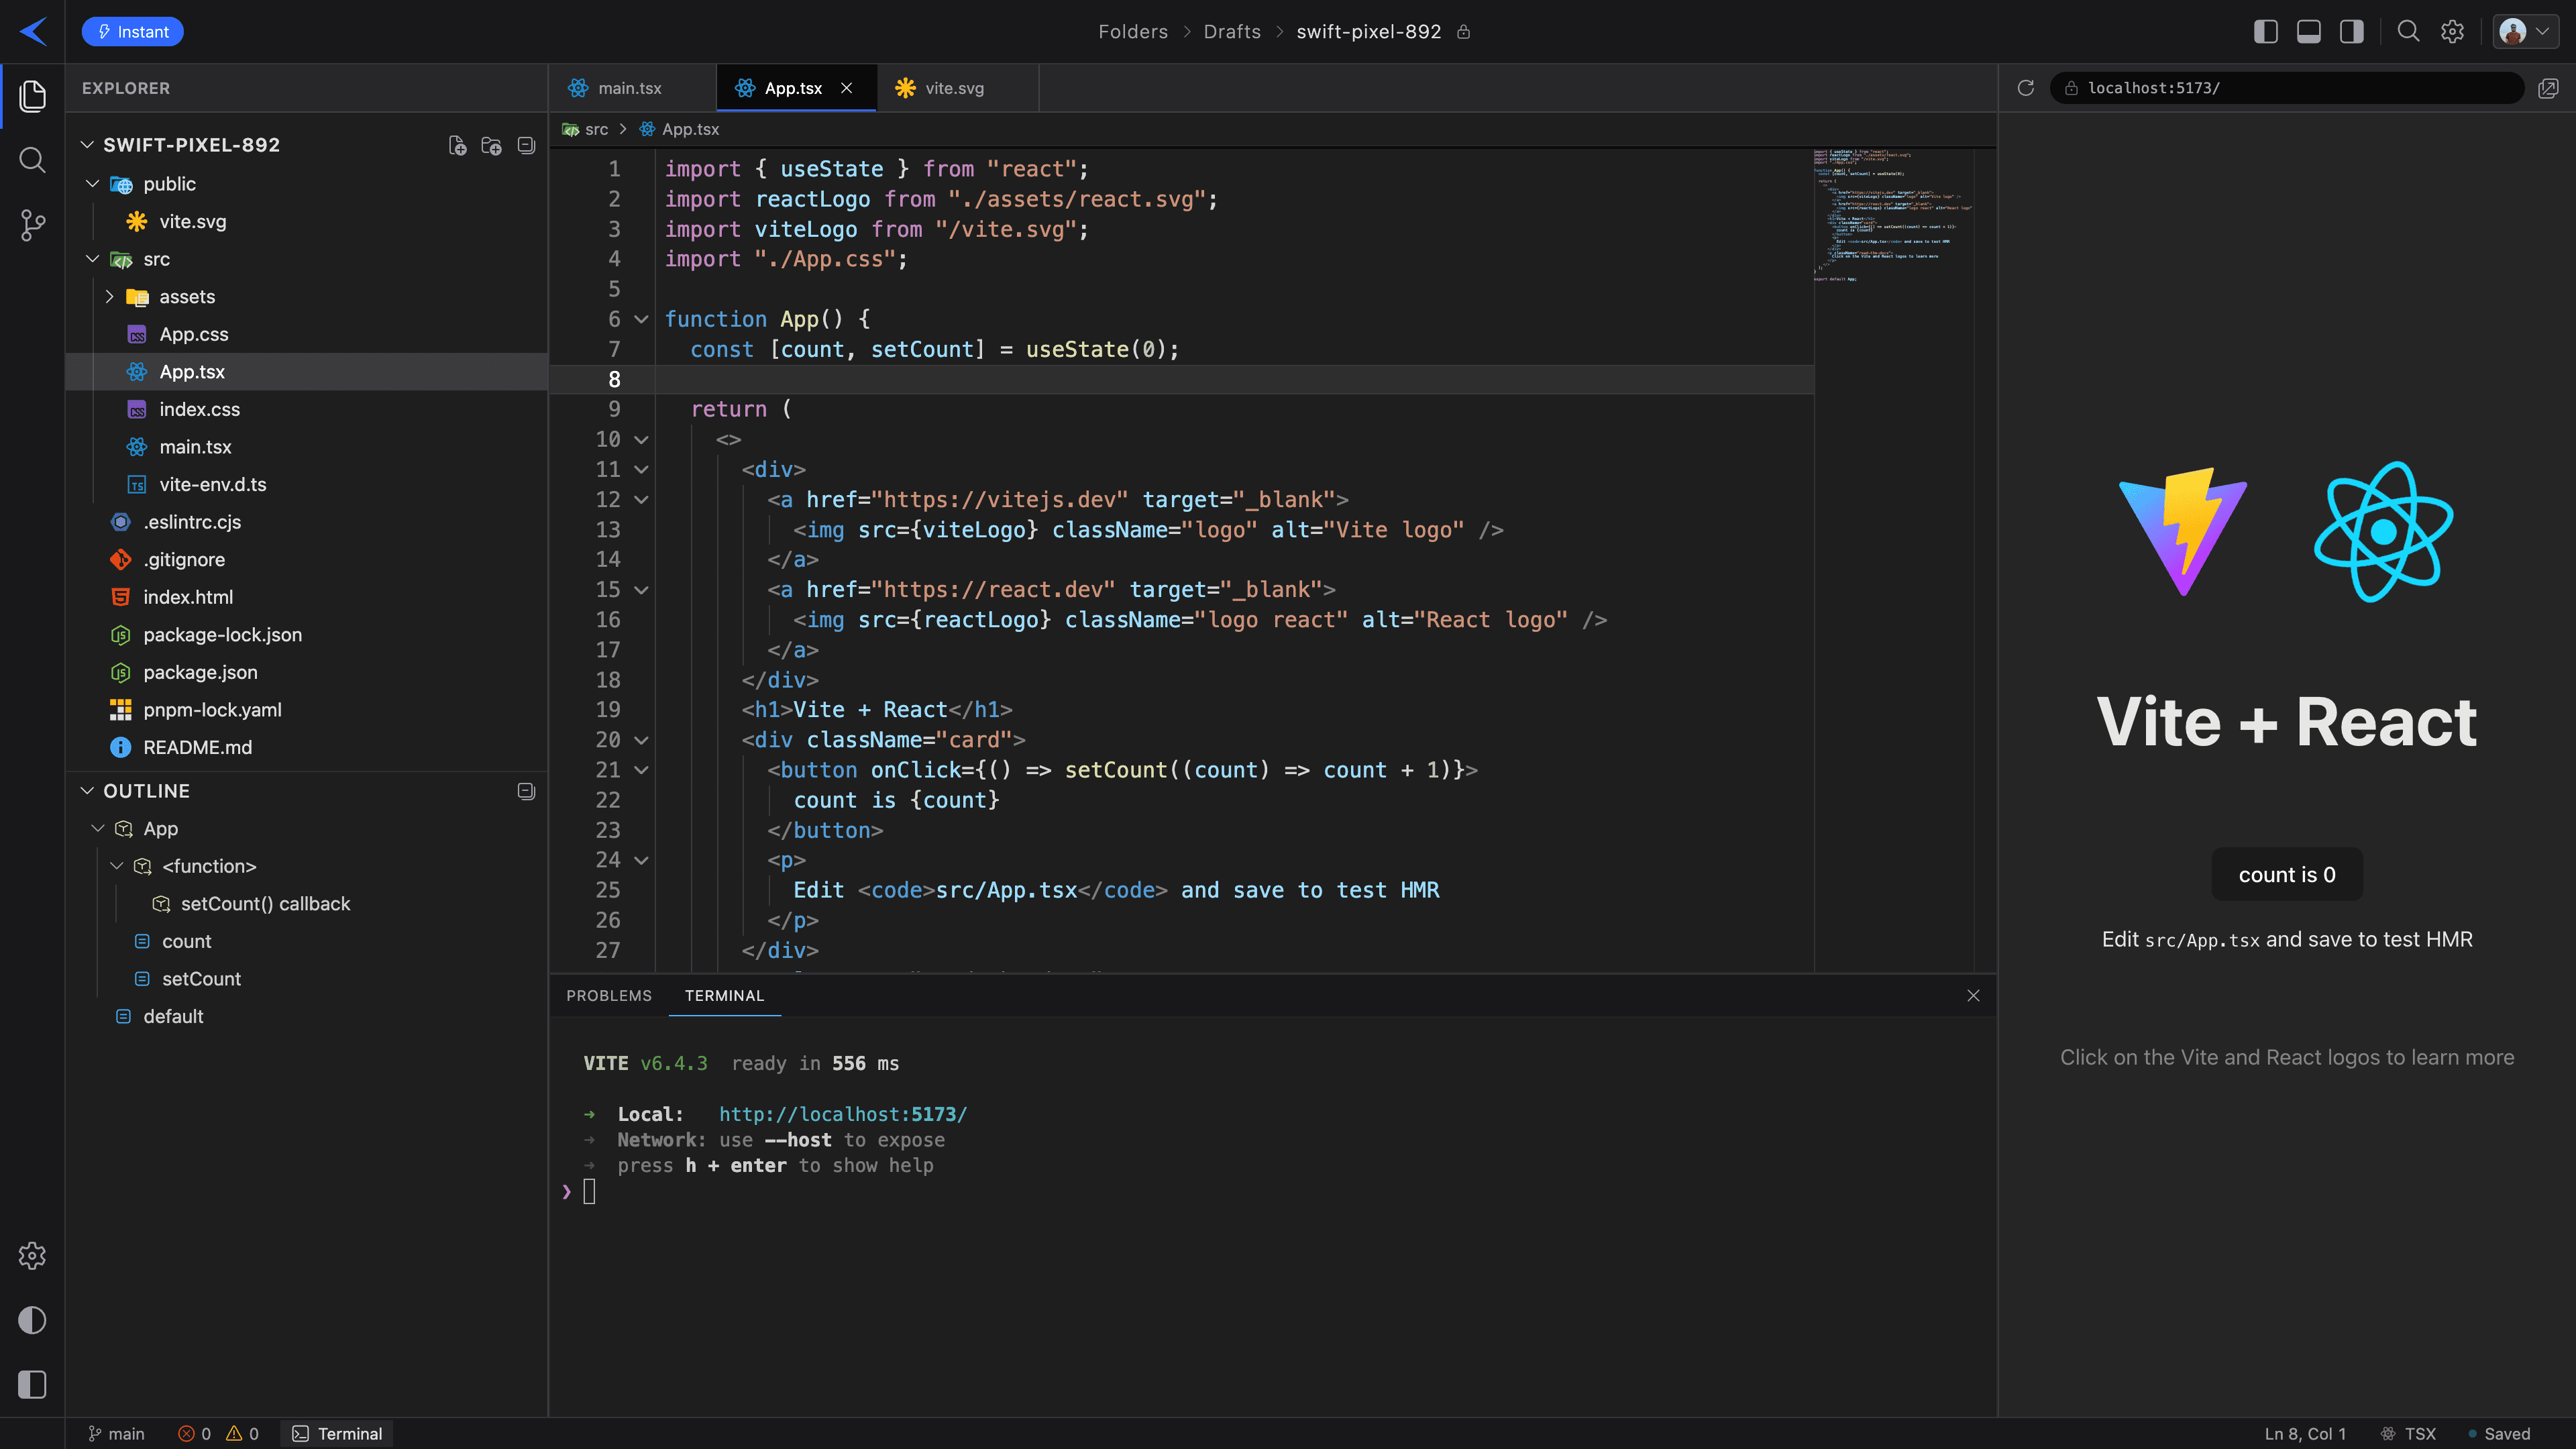Viewport: 2576px width, 1449px height.
Task: Open index.css file
Action: (306, 409)
